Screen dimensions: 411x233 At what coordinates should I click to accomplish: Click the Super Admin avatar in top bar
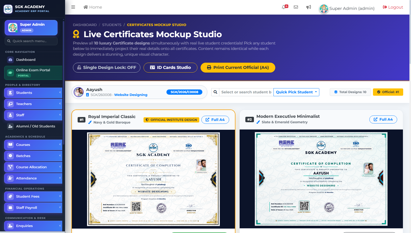324,9
